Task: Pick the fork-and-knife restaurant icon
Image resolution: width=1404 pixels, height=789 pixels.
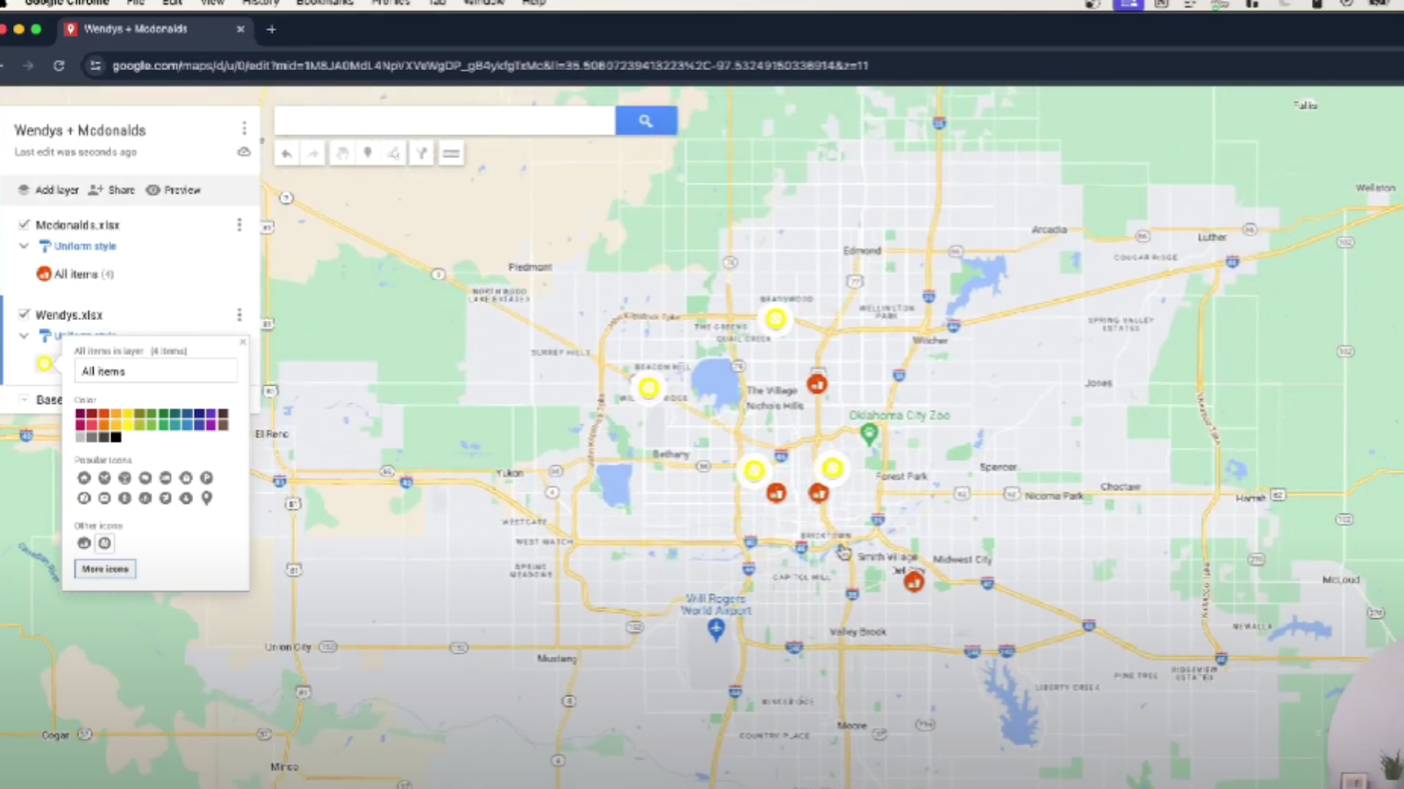Action: [x=104, y=478]
